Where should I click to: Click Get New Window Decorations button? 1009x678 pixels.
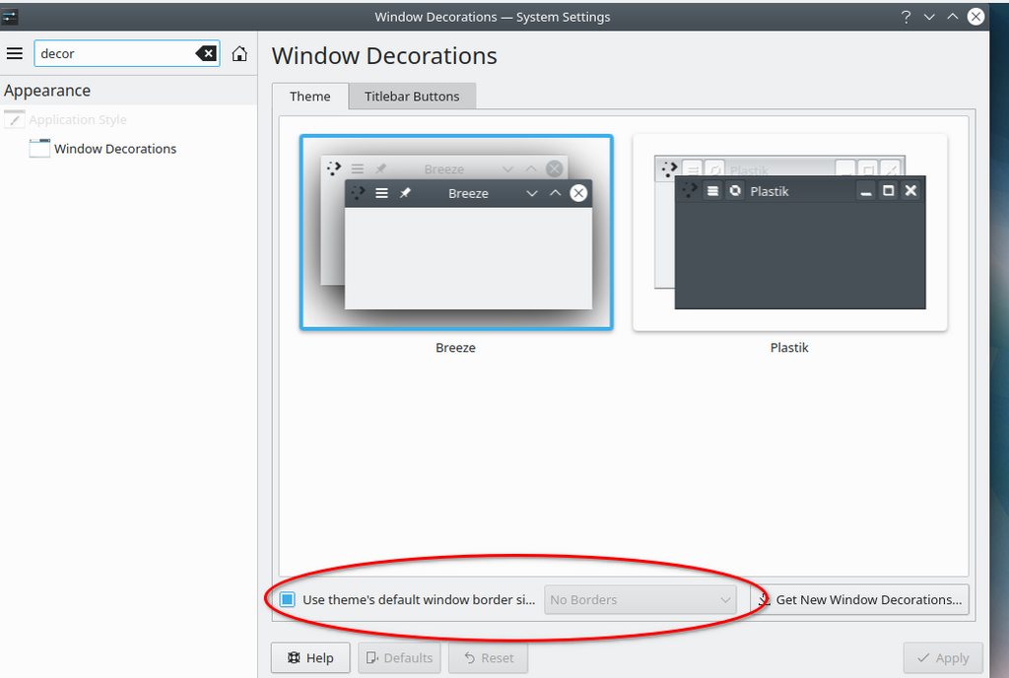(x=859, y=599)
